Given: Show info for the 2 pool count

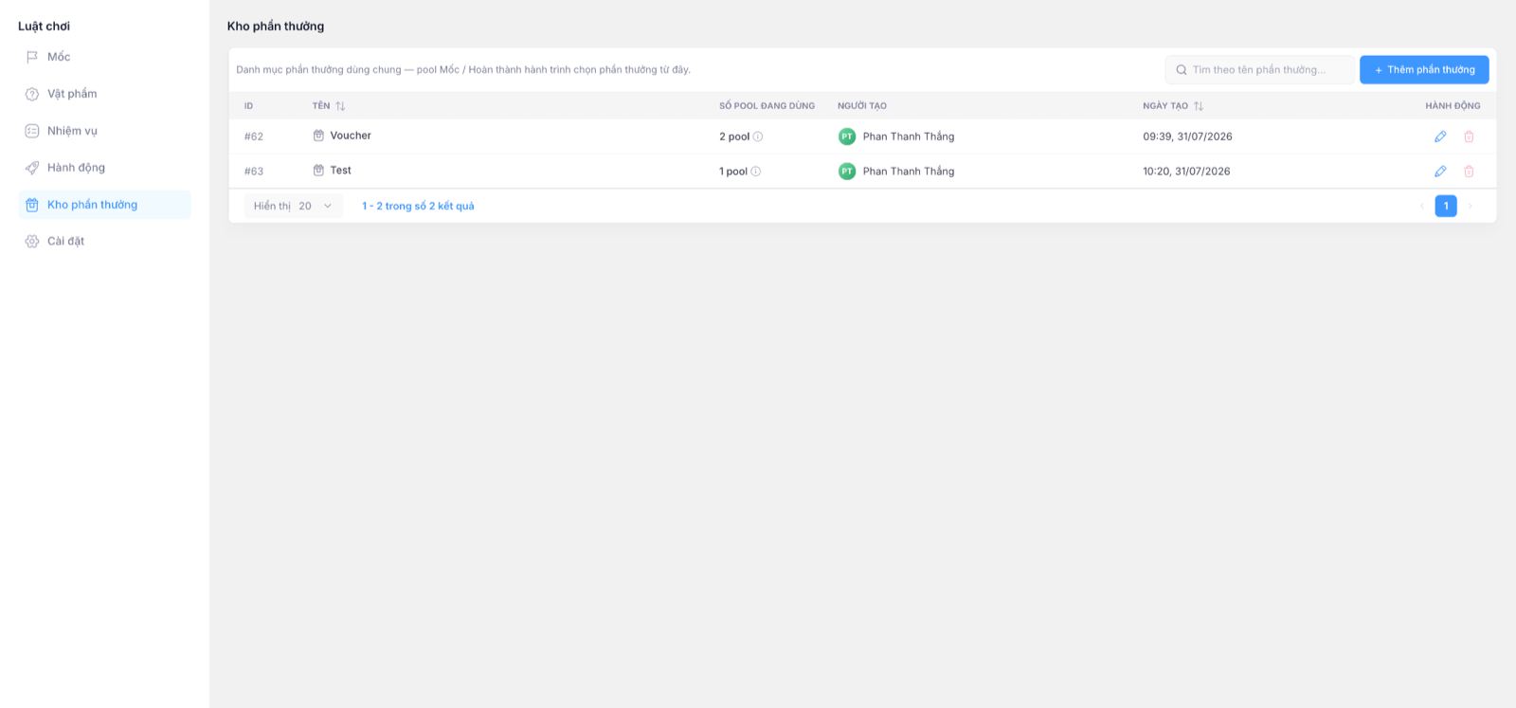Looking at the screenshot, I should (x=758, y=136).
